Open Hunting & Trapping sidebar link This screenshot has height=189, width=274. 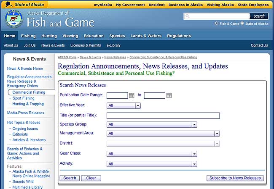coord(28,104)
